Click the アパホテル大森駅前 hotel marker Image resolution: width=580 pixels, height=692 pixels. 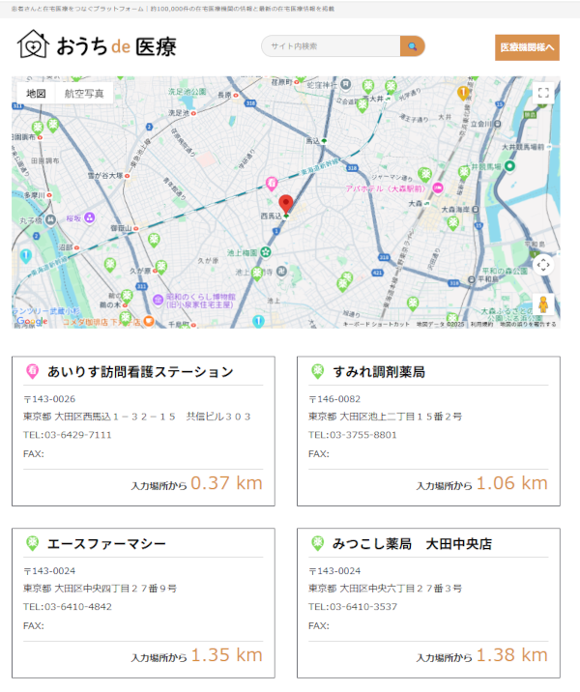(437, 188)
